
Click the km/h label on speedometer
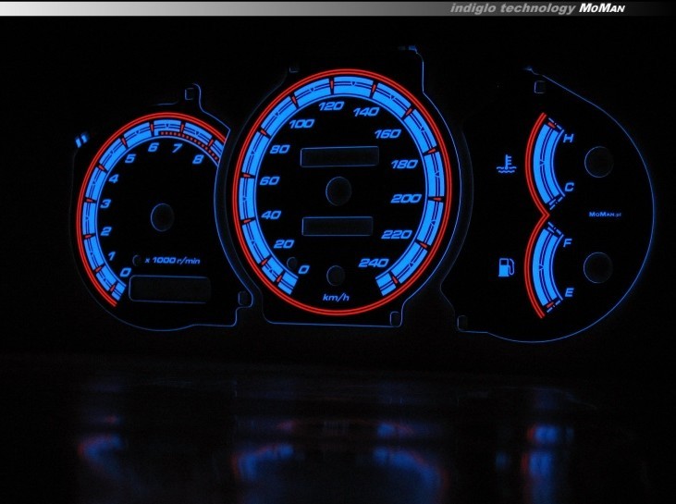pos(336,297)
